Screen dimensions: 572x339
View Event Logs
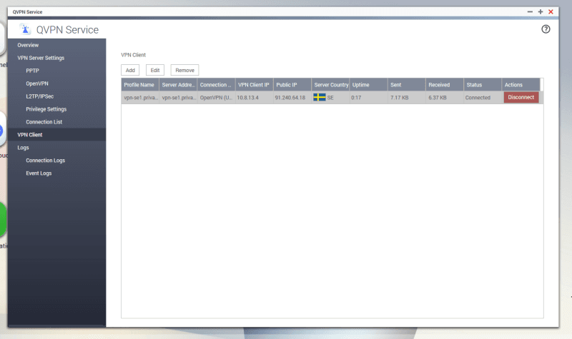39,173
